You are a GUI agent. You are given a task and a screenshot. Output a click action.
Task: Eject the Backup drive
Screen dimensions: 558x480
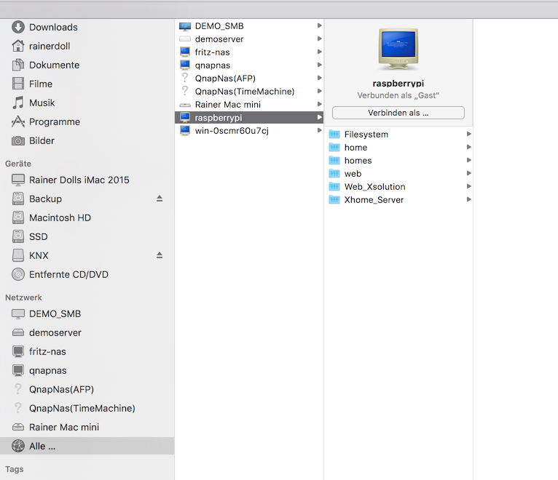click(x=160, y=199)
